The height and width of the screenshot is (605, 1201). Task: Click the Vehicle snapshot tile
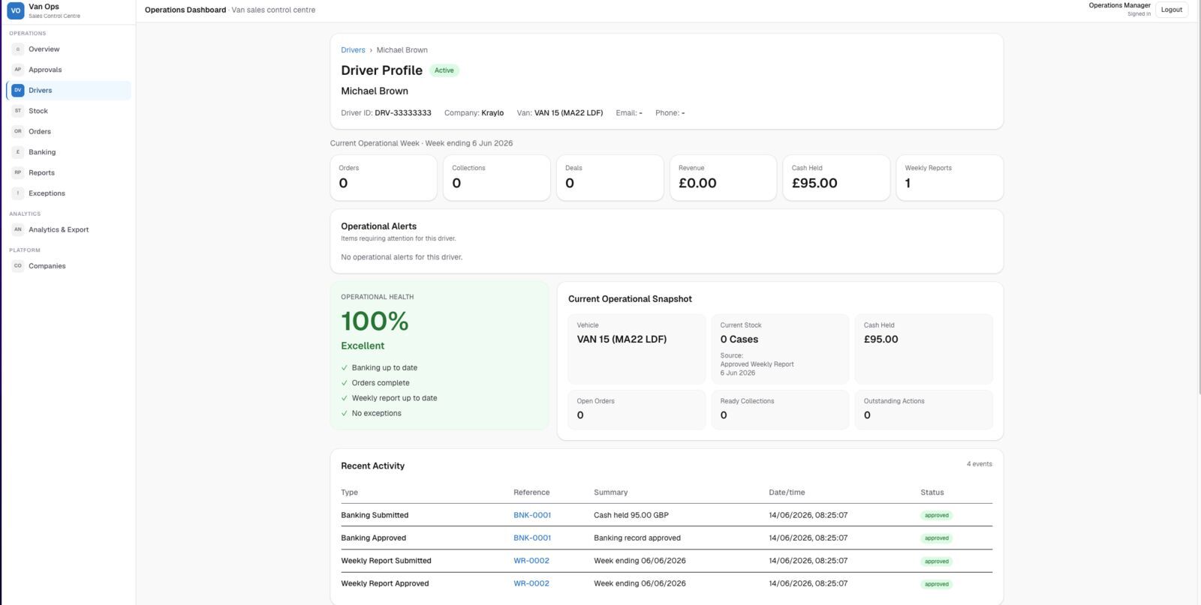[x=637, y=349]
